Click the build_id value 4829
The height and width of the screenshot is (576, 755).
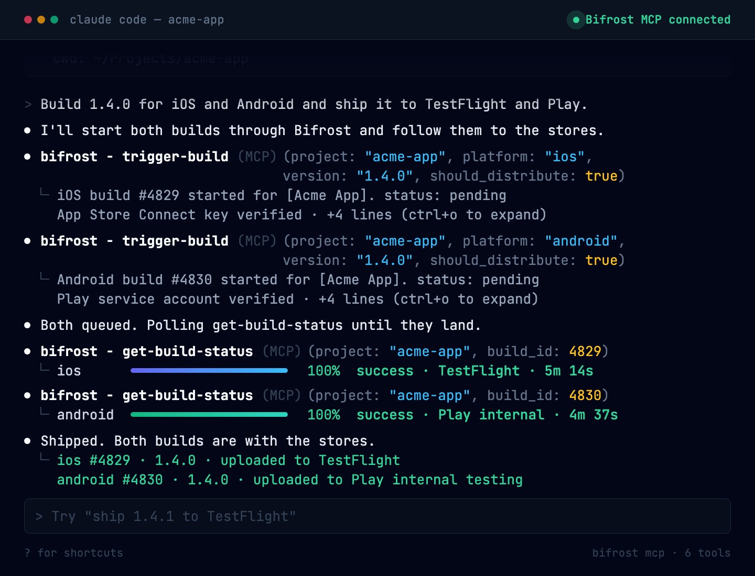click(585, 351)
